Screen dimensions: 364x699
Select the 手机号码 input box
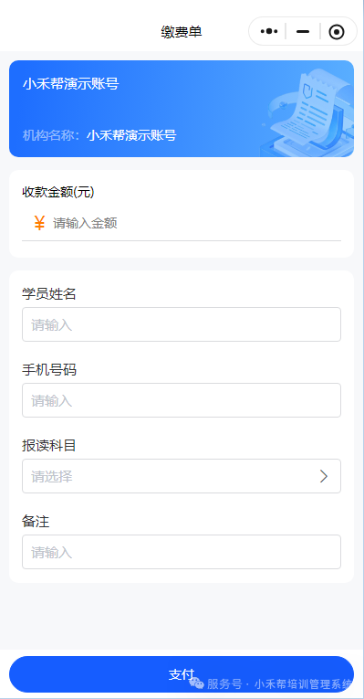tap(182, 400)
